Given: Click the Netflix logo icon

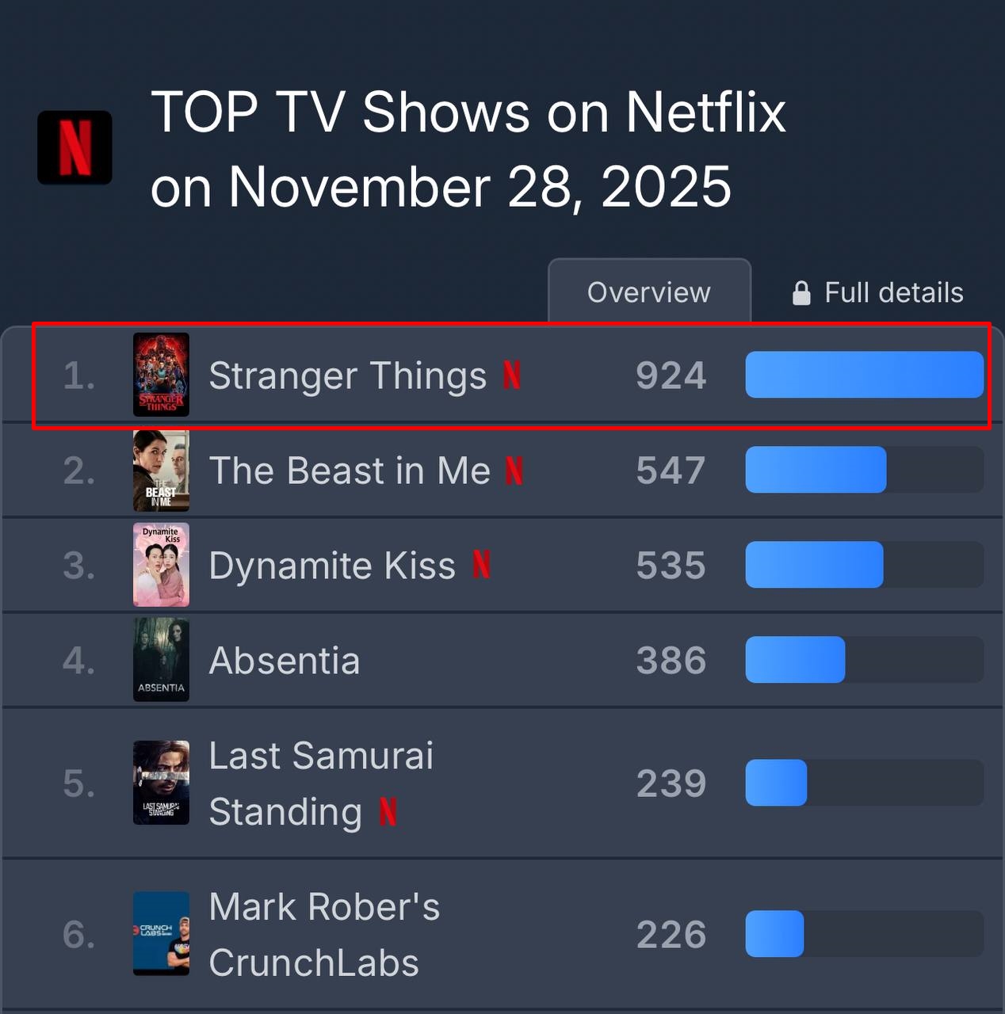Looking at the screenshot, I should tap(75, 147).
